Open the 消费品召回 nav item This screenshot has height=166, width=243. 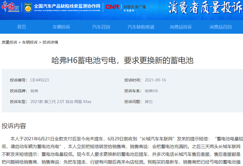click(221, 27)
